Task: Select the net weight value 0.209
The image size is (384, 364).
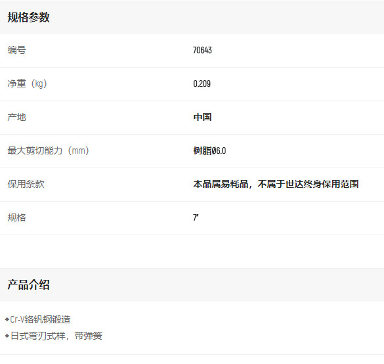Action: (202, 84)
